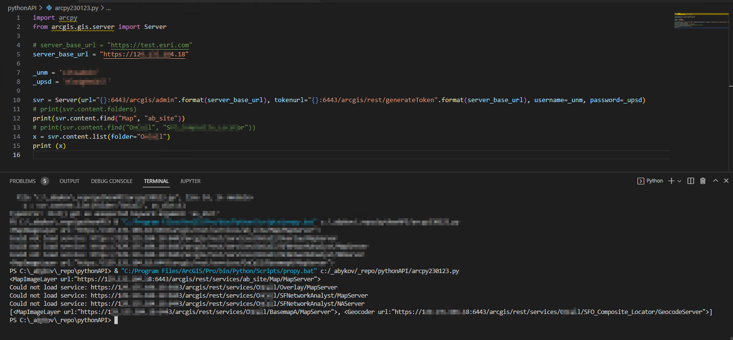Screen dimensions: 733x340
Task: Open the DEBUG CONSOLE tab
Action: [x=111, y=181]
